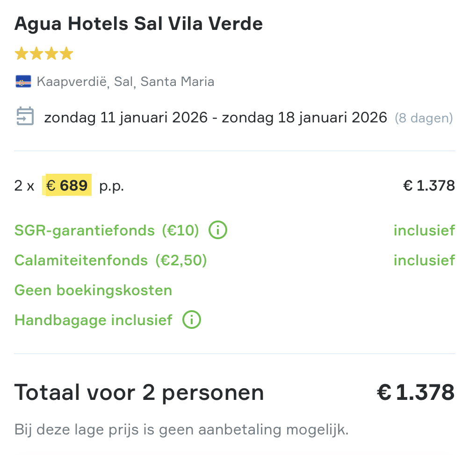
Task: Click the first yellow rating star
Action: point(22,54)
